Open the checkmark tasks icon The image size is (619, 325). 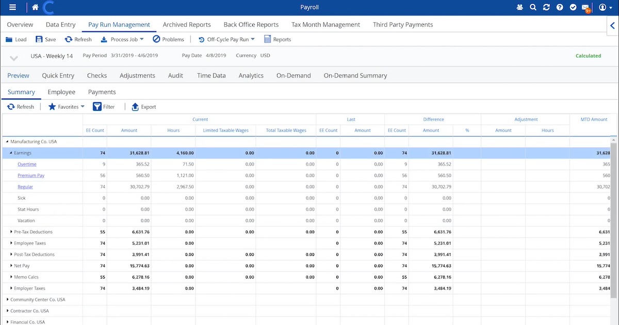[573, 7]
